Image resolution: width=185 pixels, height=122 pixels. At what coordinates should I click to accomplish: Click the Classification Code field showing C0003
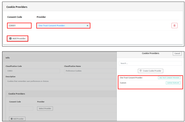click(x=33, y=71)
